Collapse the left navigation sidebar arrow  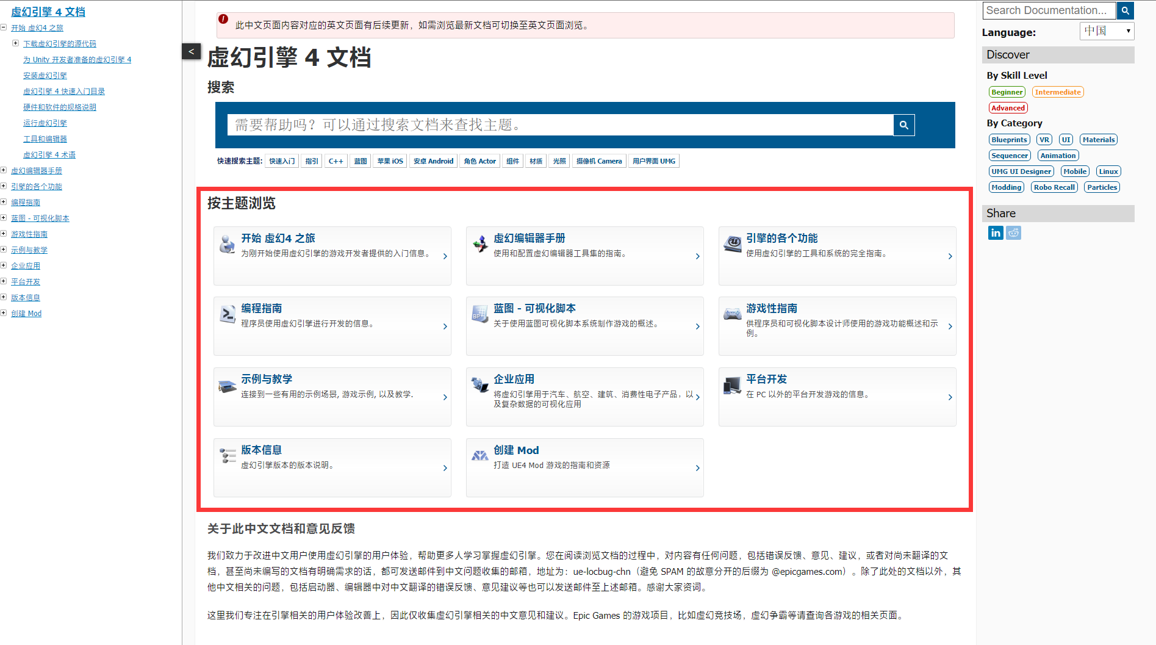coord(191,51)
